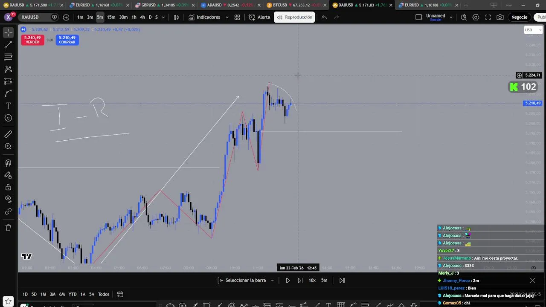Undo the last chart action
This screenshot has width=546, height=307.
pos(325,17)
